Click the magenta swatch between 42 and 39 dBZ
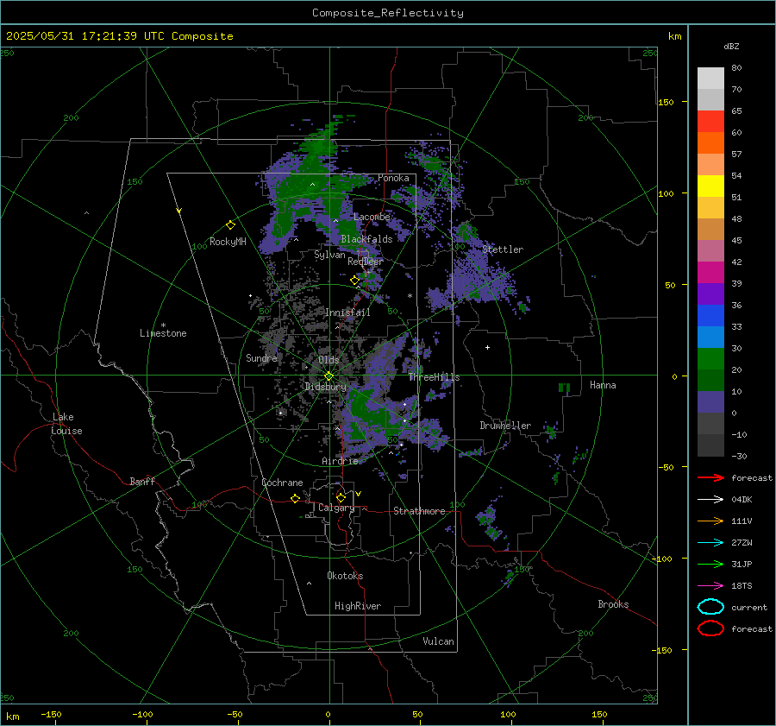 [710, 272]
